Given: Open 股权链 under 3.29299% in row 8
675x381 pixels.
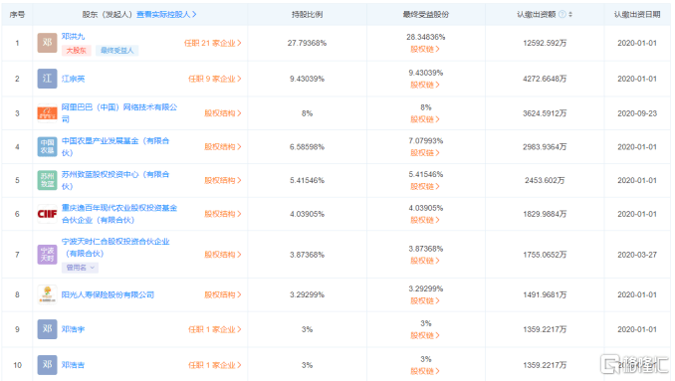Looking at the screenshot, I should tap(425, 300).
